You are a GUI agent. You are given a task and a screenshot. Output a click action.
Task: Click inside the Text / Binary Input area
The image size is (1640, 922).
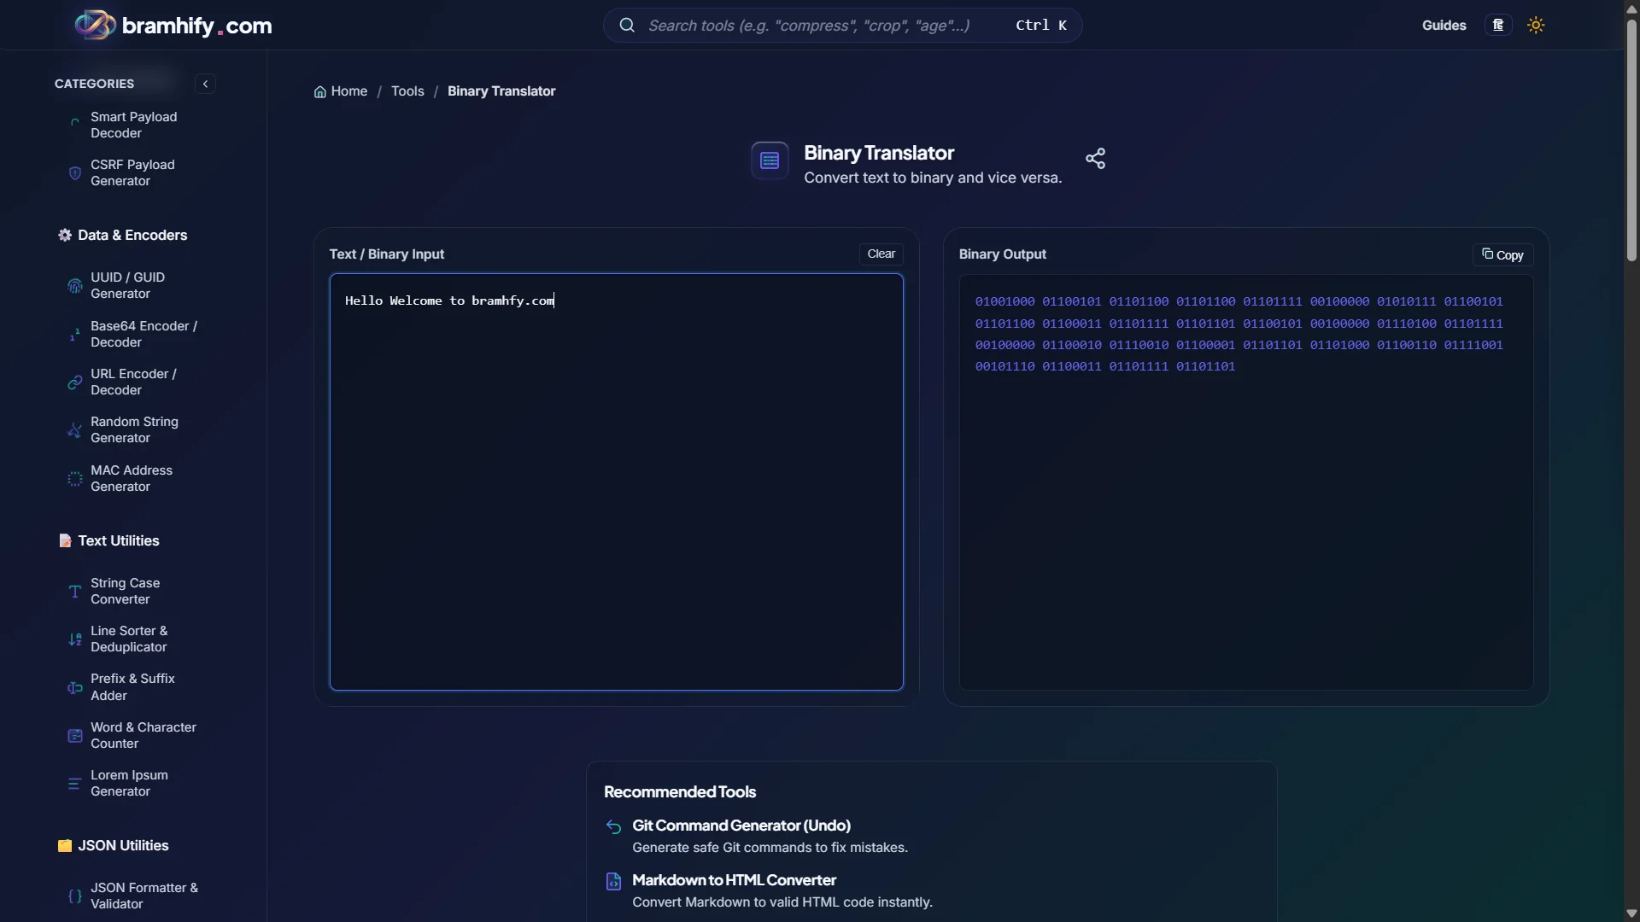pos(616,482)
